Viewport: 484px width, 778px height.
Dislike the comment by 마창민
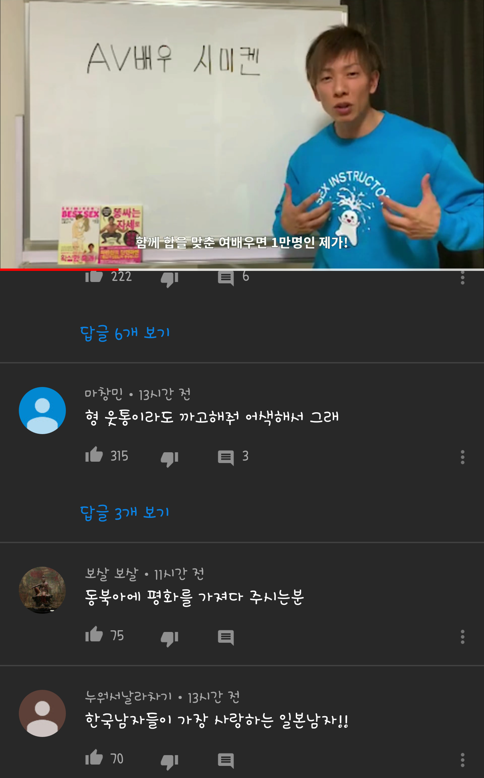coord(169,459)
